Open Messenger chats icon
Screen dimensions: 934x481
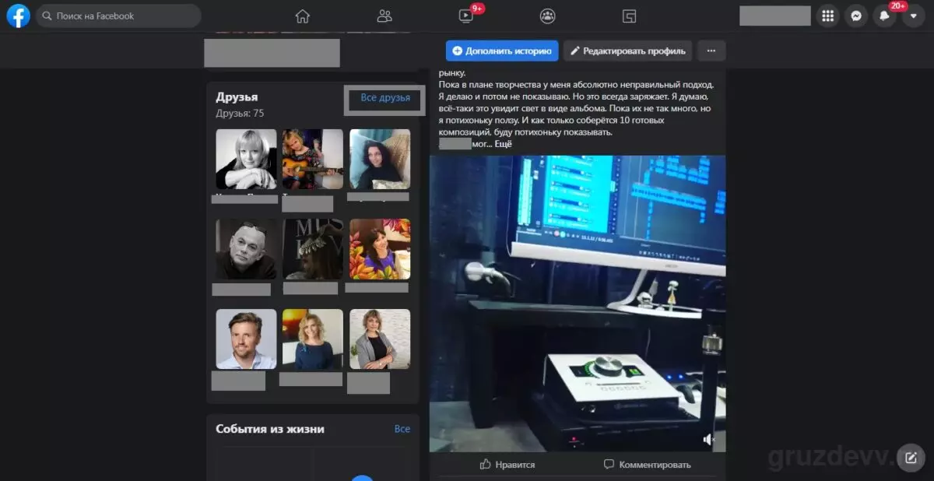pos(856,16)
